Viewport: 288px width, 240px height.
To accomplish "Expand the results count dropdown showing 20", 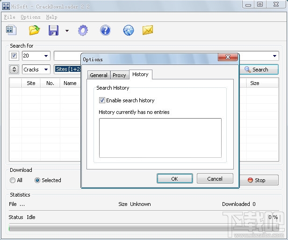I will 46,56.
